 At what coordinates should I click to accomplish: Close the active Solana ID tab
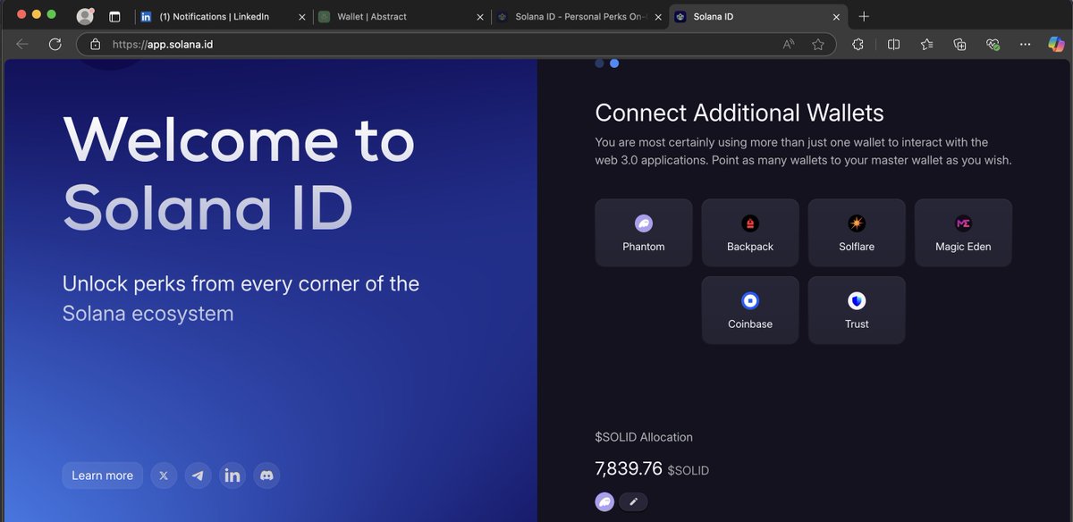837,17
